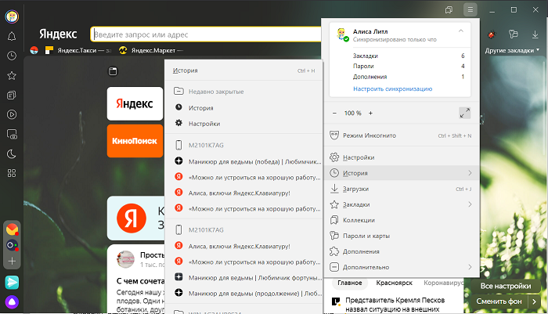
Task: Click the Настроить синхронизацию link
Action: [392, 88]
